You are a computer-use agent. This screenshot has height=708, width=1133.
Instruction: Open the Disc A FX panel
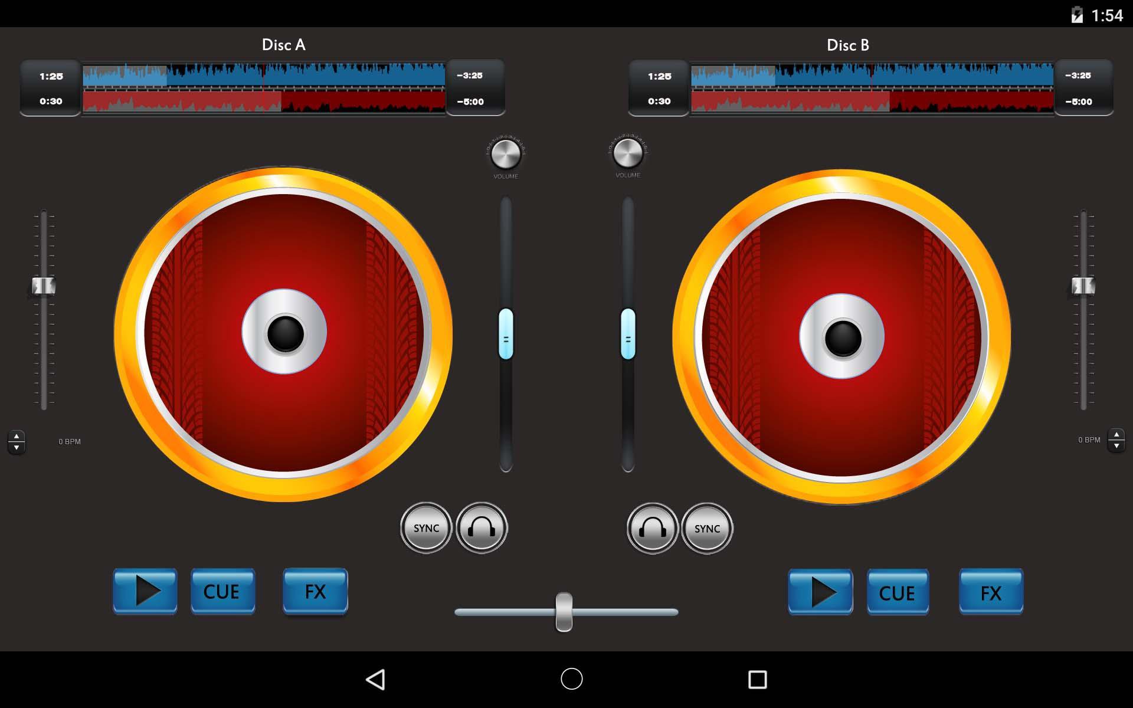pyautogui.click(x=315, y=592)
